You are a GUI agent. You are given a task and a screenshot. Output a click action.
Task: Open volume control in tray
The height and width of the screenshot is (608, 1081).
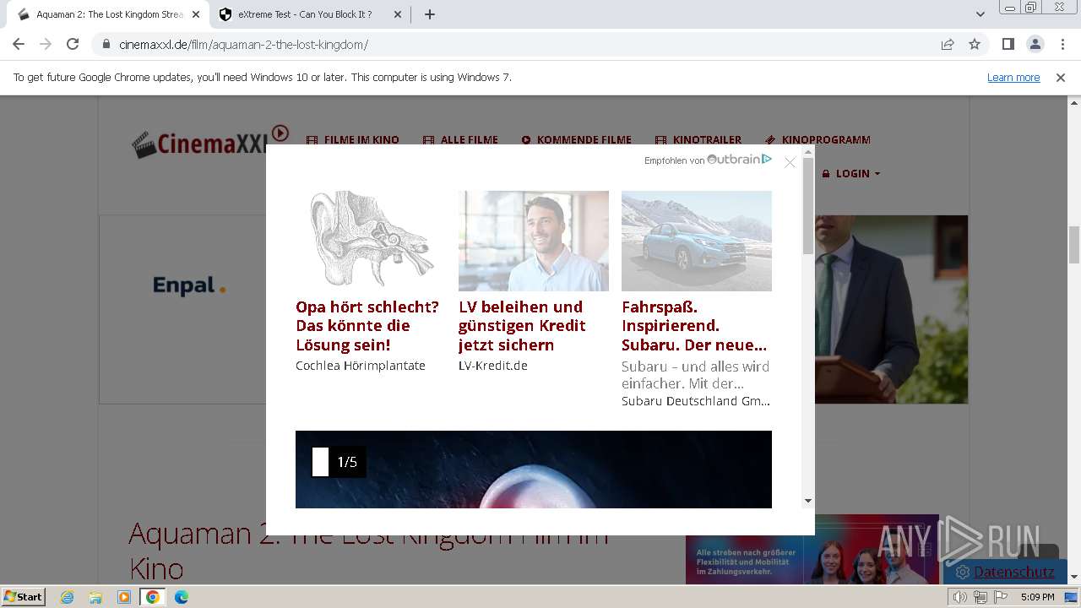[x=960, y=597]
